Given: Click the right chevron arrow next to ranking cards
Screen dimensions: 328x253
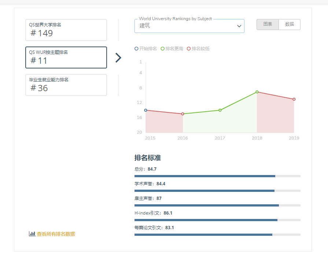Looking at the screenshot, I should coord(118,58).
